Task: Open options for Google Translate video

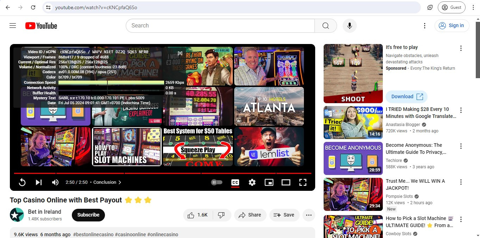Action: point(461,111)
